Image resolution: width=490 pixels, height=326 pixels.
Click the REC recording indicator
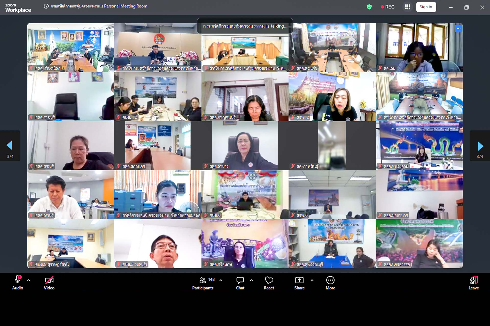click(387, 7)
